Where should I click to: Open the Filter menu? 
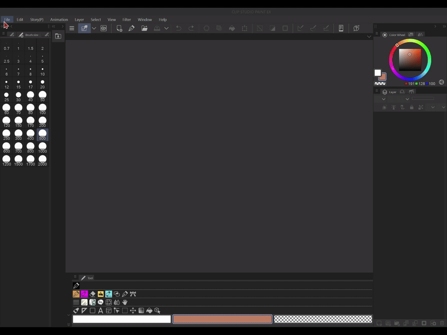pos(127,20)
